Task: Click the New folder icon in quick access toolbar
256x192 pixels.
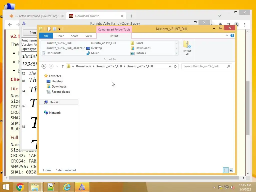Action: (54, 29)
